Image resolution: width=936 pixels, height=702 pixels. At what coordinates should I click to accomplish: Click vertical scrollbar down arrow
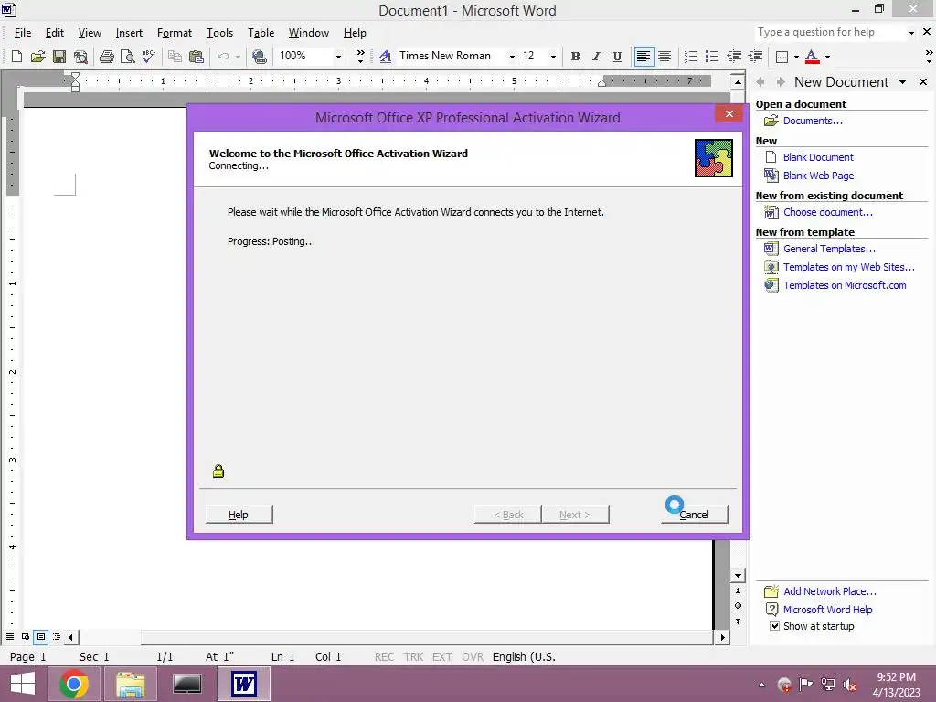click(x=738, y=576)
